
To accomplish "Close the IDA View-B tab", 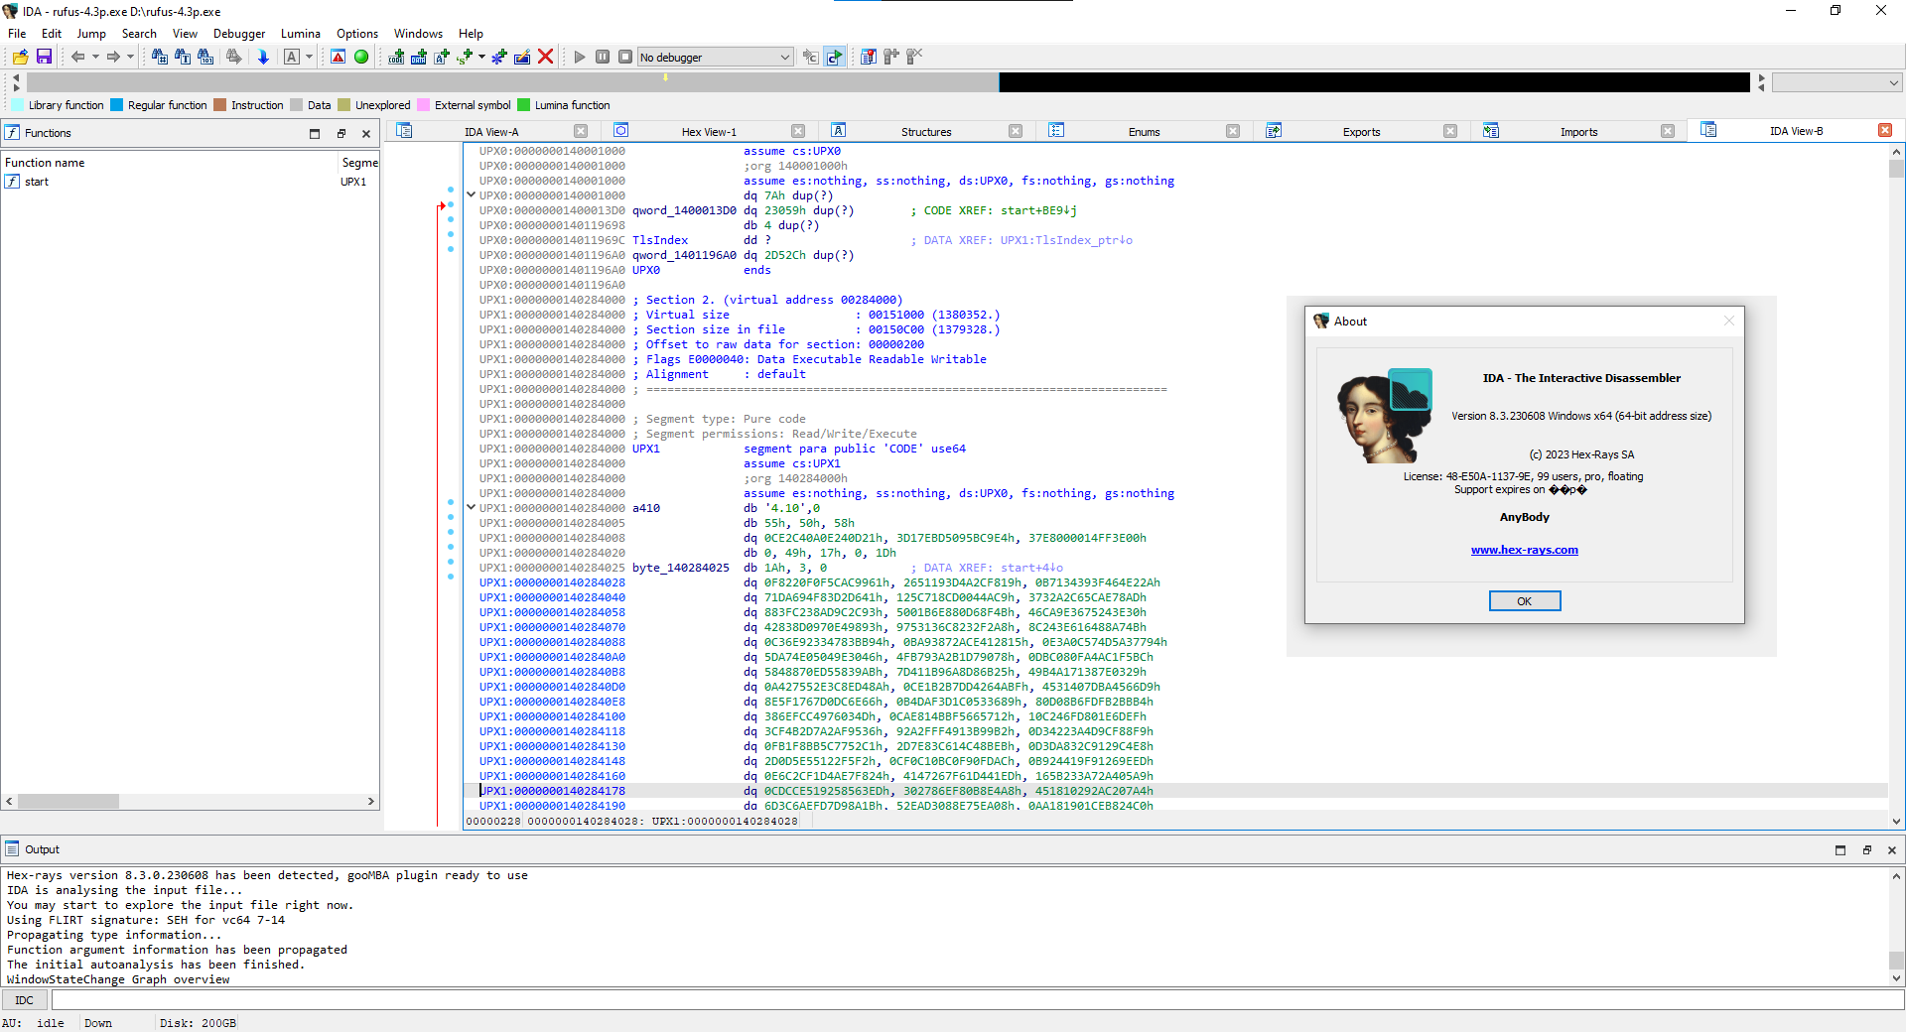I will coord(1885,130).
